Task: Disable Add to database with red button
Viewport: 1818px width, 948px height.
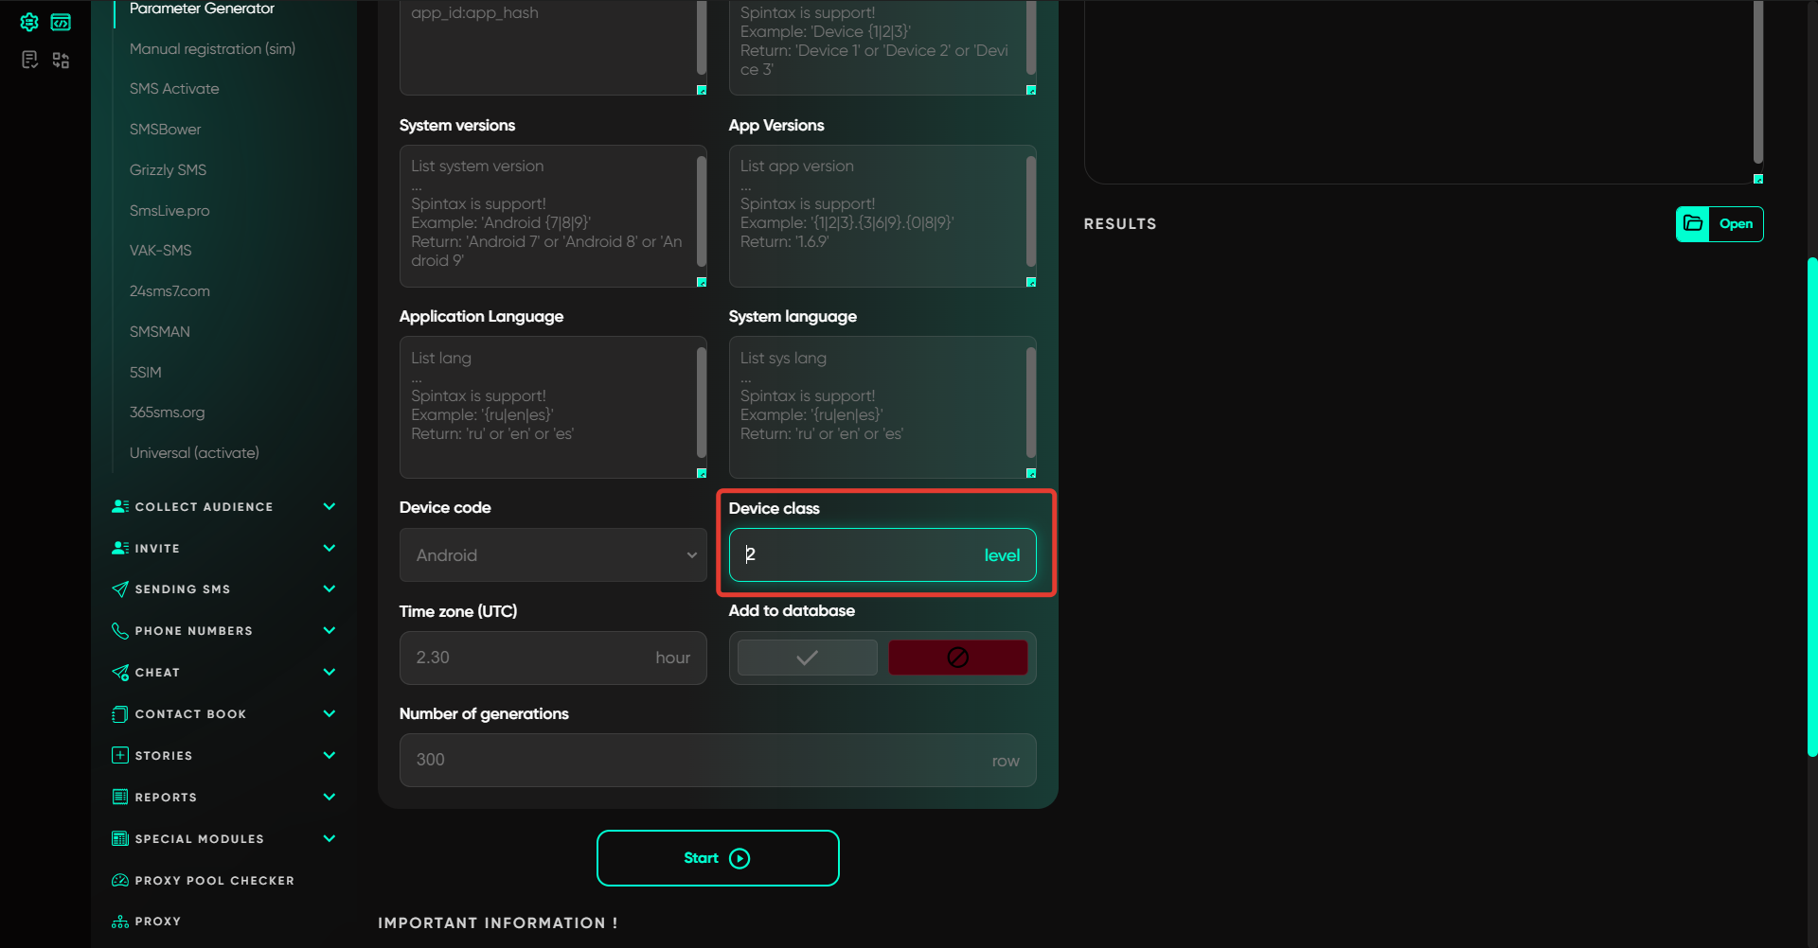Action: point(957,658)
